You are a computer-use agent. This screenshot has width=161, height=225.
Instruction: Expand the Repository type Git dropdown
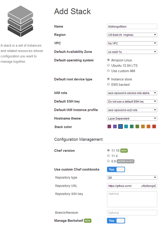[132, 178]
